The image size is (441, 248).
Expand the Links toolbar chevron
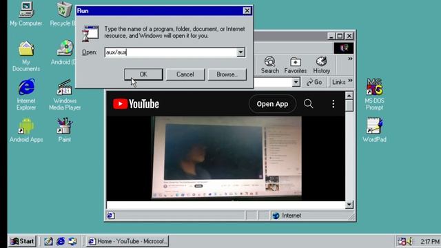[x=350, y=81]
